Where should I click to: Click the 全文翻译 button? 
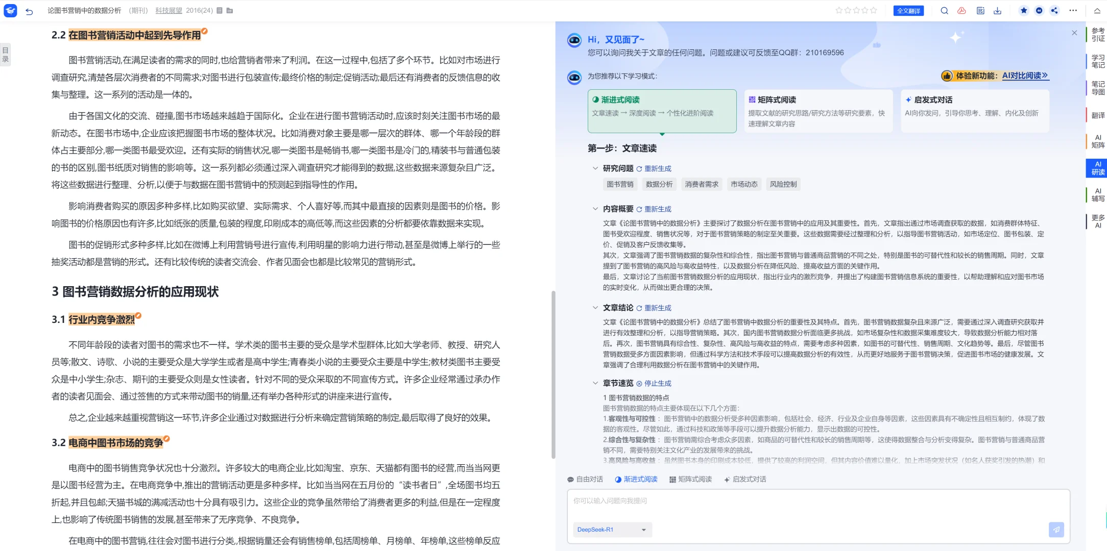pyautogui.click(x=909, y=10)
